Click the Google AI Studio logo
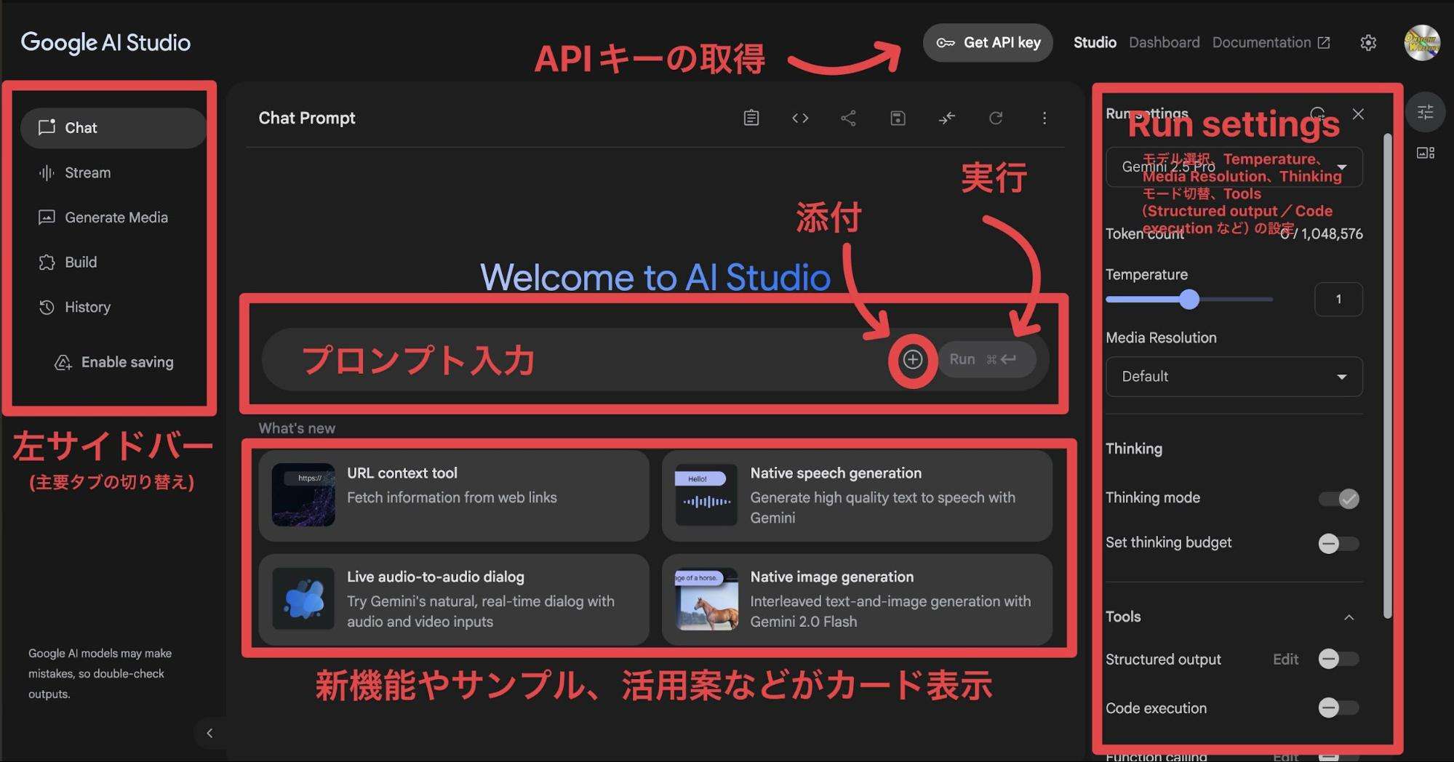The height and width of the screenshot is (762, 1454). (105, 43)
